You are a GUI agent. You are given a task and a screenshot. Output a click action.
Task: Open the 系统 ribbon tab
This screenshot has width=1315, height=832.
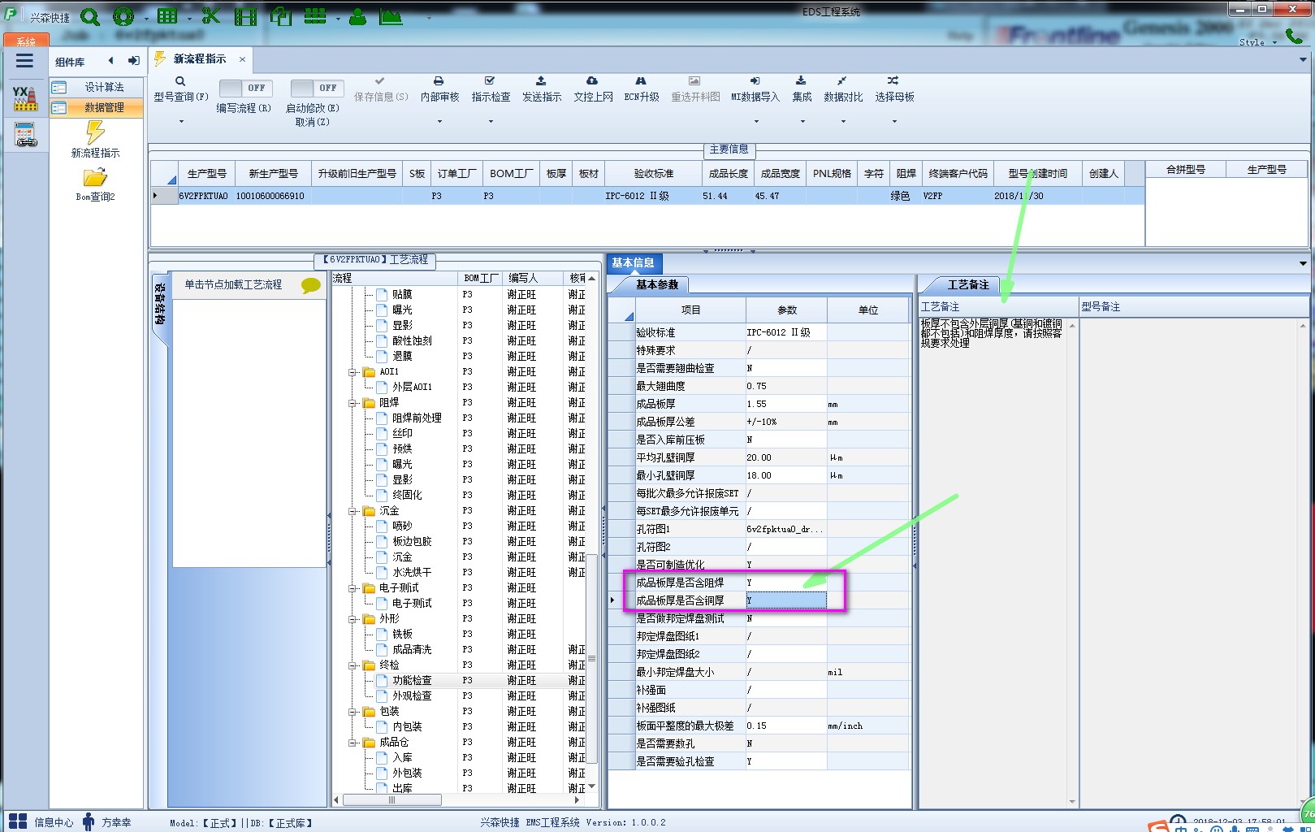tap(26, 41)
